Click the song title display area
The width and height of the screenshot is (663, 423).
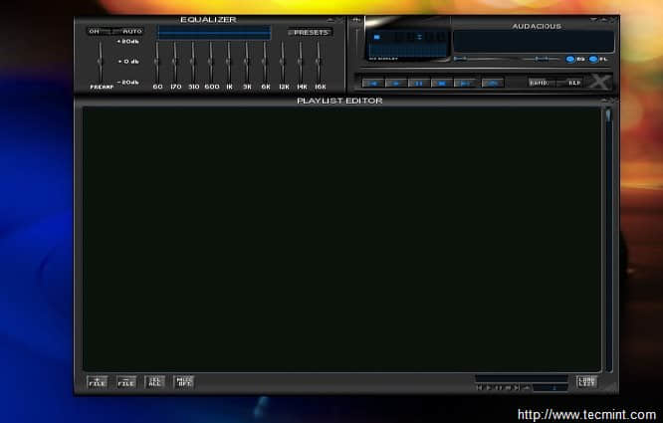click(x=534, y=42)
